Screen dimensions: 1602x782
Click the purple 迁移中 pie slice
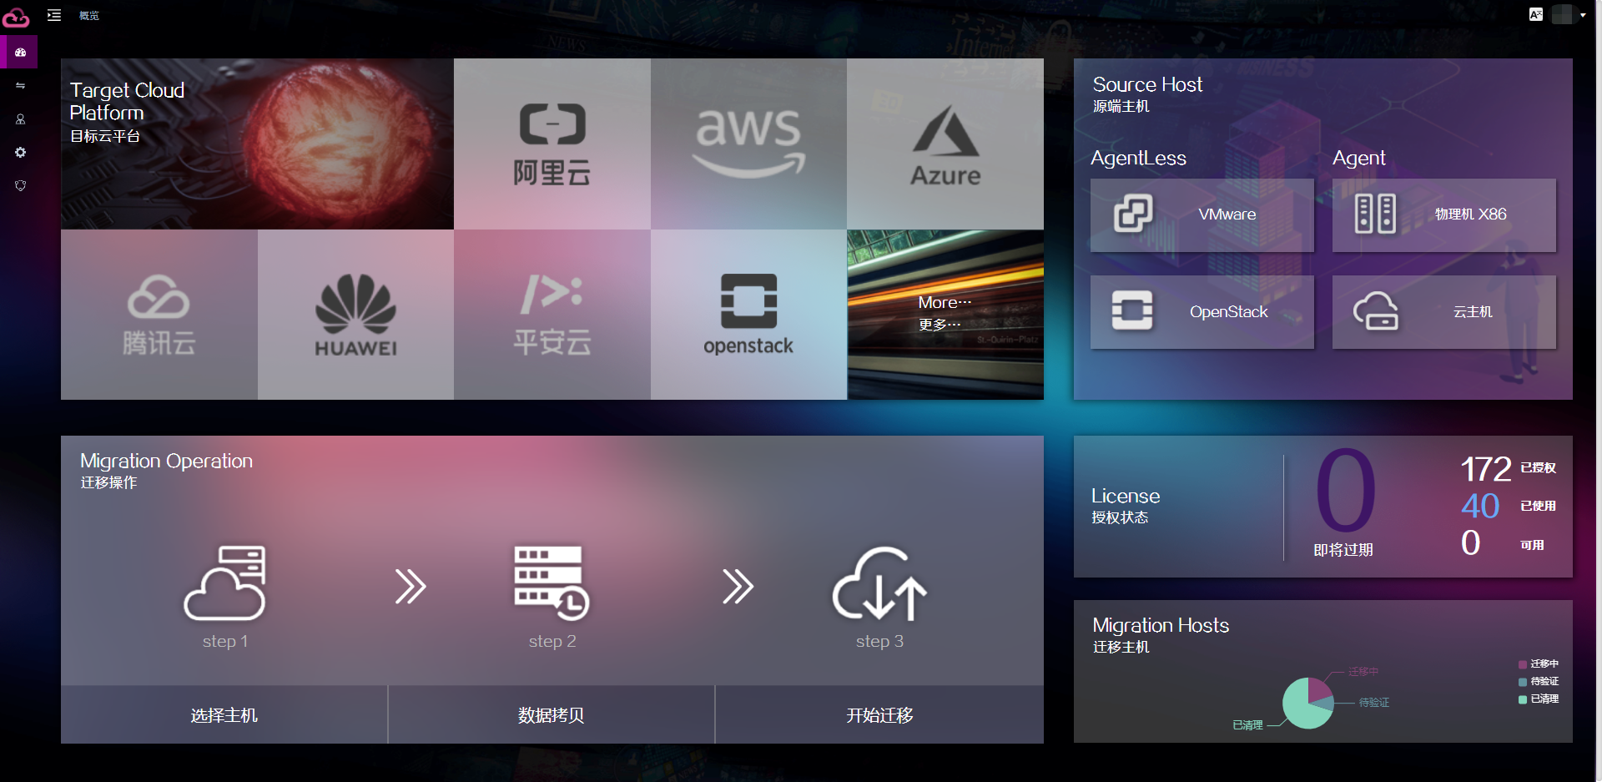click(x=1318, y=689)
